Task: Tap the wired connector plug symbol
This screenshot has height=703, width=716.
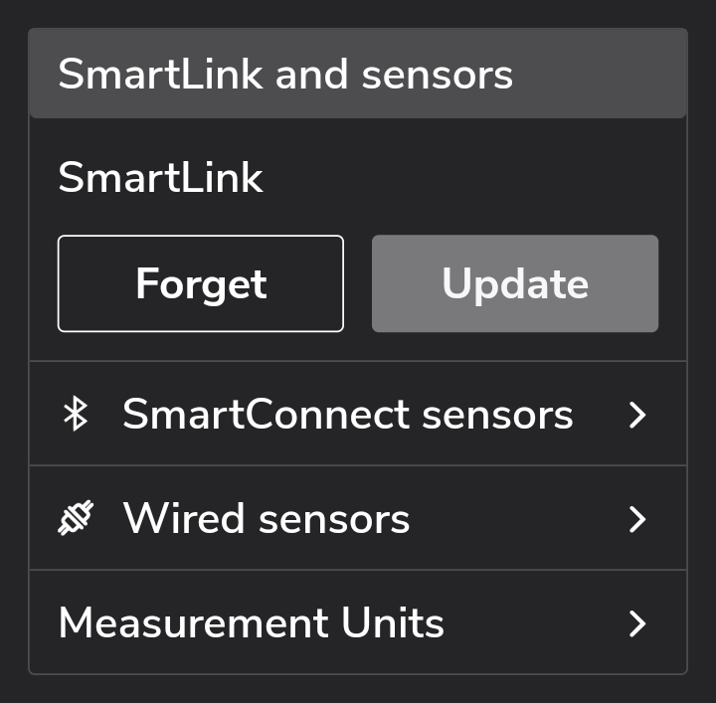Action: [x=76, y=519]
